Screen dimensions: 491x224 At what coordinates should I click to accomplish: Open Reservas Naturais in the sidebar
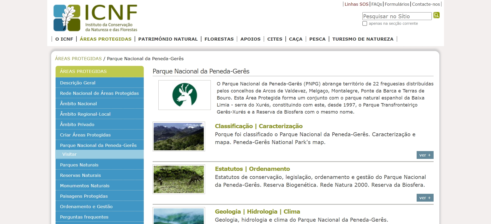(100, 175)
